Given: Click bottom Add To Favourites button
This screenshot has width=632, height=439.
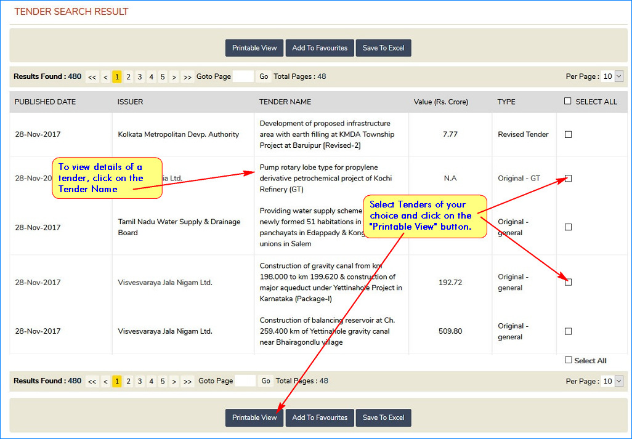Looking at the screenshot, I should click(x=320, y=417).
